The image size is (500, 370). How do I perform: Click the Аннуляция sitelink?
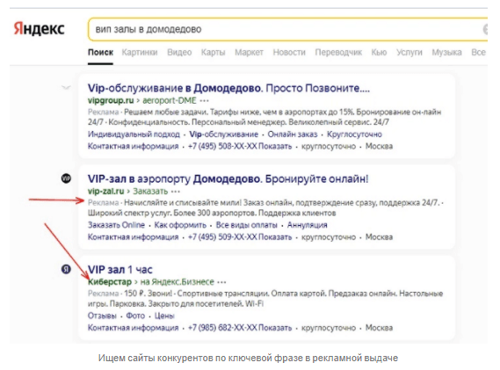[307, 225]
